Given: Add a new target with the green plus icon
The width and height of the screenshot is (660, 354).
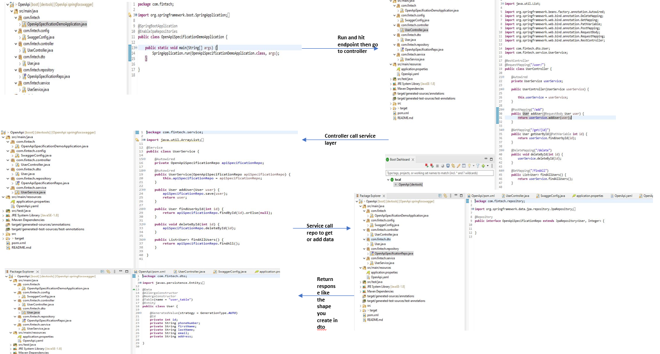Looking at the screenshot, I should [x=484, y=166].
